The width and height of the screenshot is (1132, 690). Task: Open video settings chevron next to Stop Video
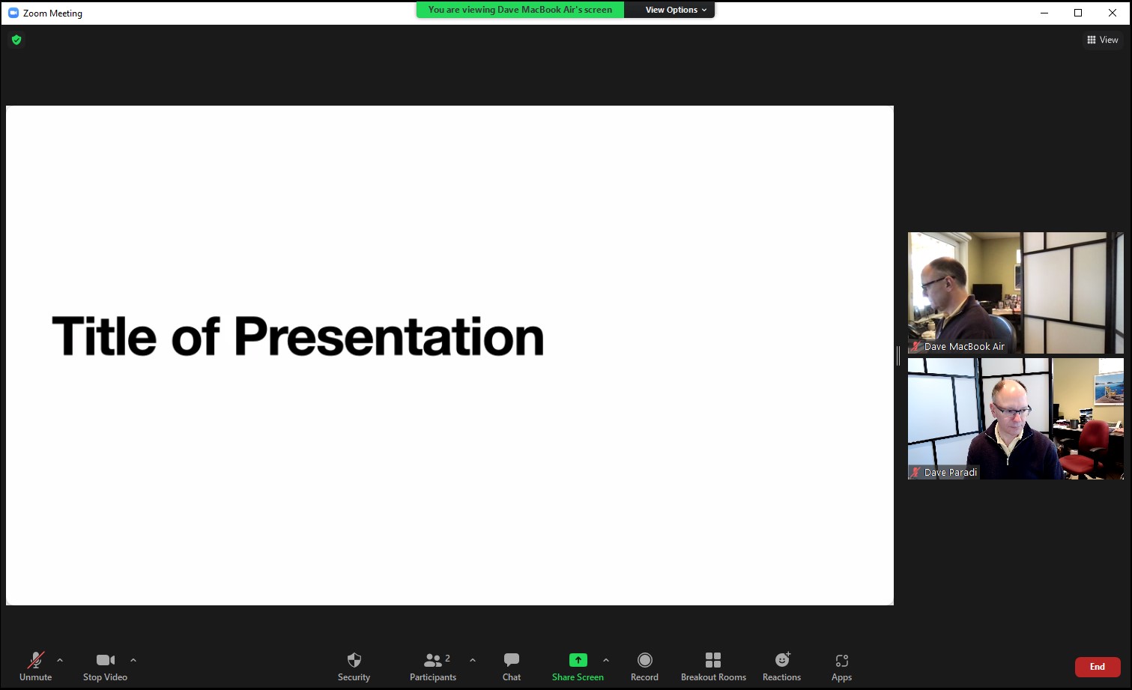click(x=133, y=660)
